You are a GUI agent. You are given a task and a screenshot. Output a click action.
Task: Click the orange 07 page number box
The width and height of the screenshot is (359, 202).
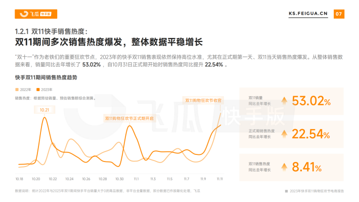coord(339,14)
